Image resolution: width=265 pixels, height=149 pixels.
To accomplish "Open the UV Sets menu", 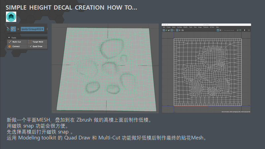I will pyautogui.click(x=212, y=27).
